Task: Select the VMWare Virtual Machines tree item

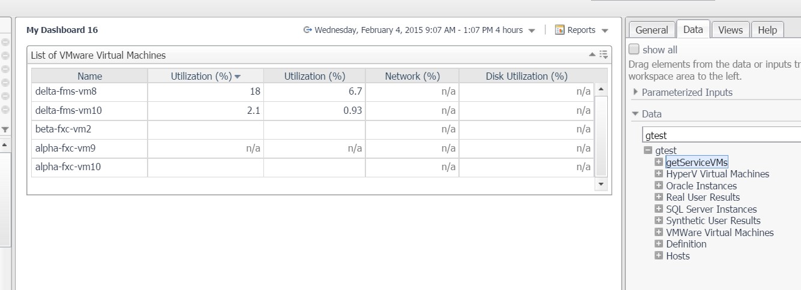Action: [x=720, y=232]
